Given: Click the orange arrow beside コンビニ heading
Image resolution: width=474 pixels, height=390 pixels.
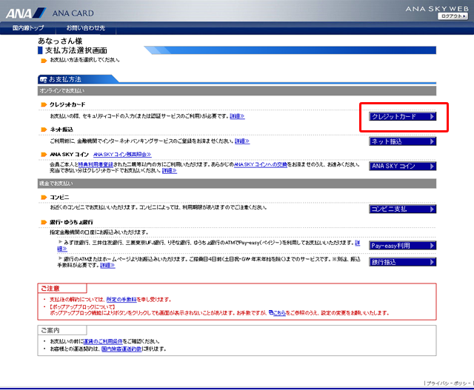Looking at the screenshot, I should (44, 198).
